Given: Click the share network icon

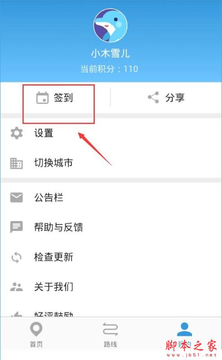Looking at the screenshot, I should point(153,97).
